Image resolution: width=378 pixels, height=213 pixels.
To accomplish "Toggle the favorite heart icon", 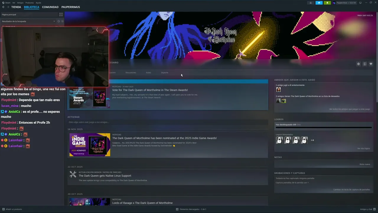I will 371,64.
